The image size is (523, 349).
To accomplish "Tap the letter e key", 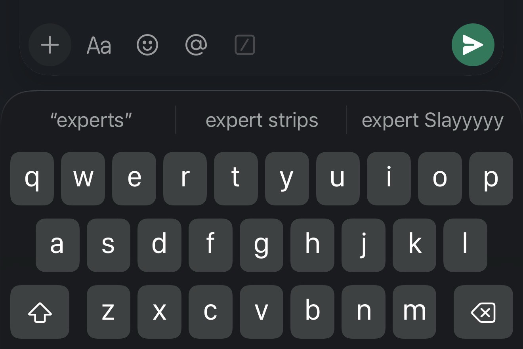I will coord(134,178).
